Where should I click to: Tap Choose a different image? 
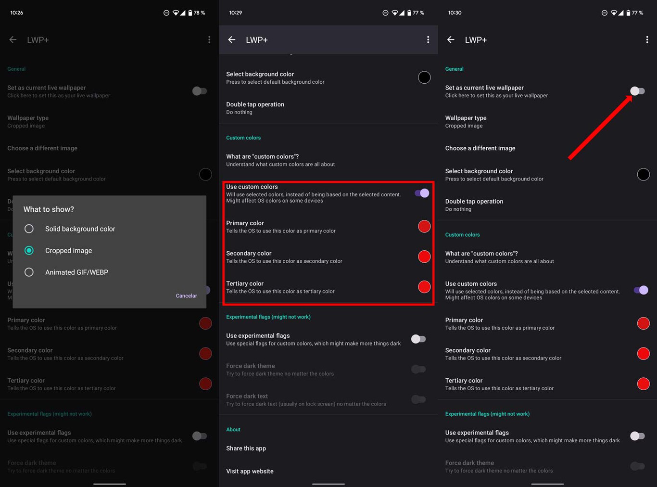coord(480,148)
